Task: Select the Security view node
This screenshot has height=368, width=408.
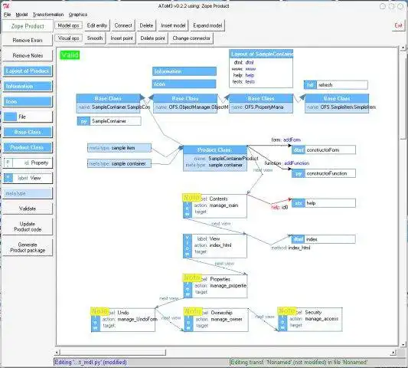Action: pos(310,319)
